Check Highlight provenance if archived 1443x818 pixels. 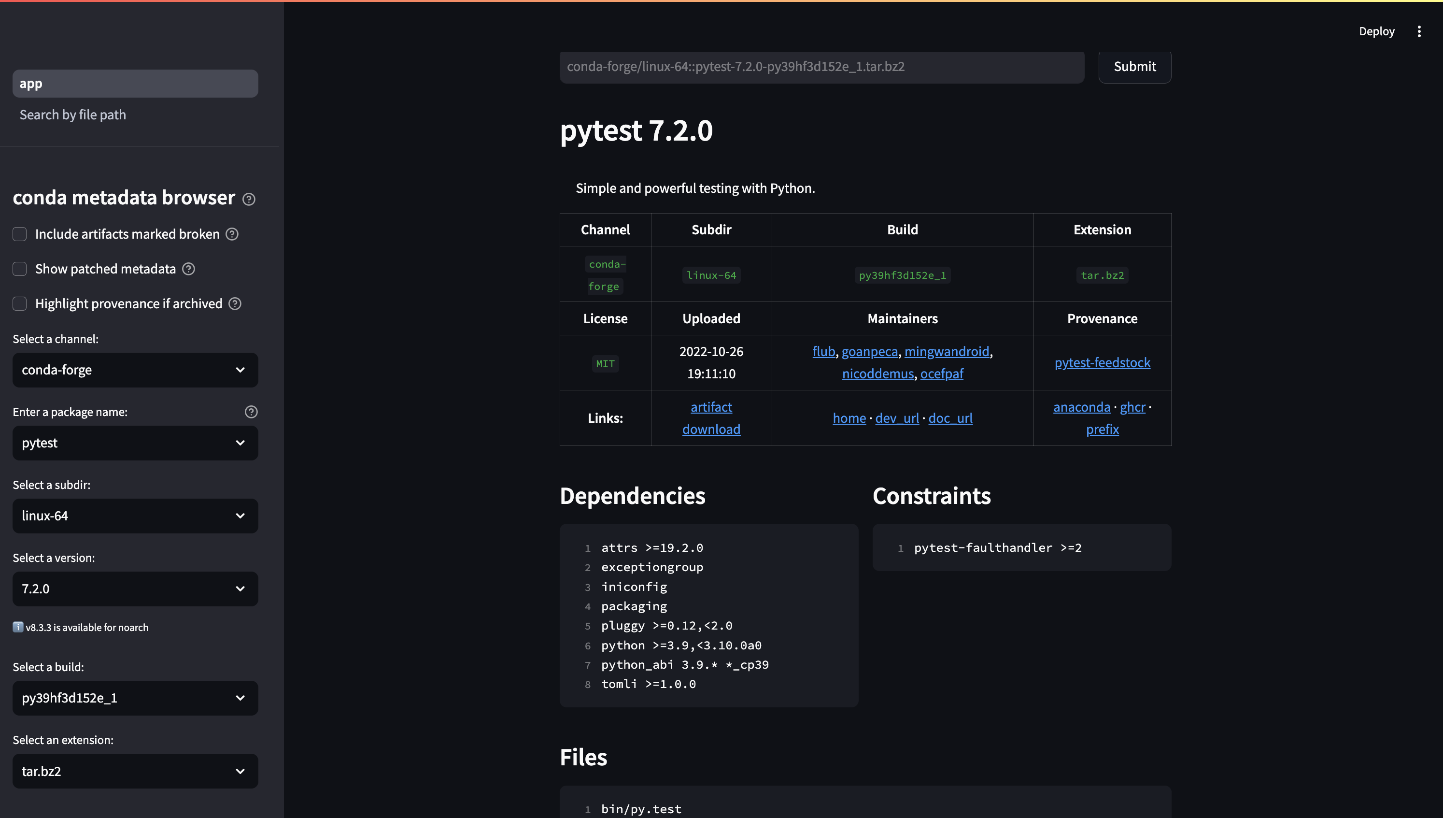(x=20, y=304)
